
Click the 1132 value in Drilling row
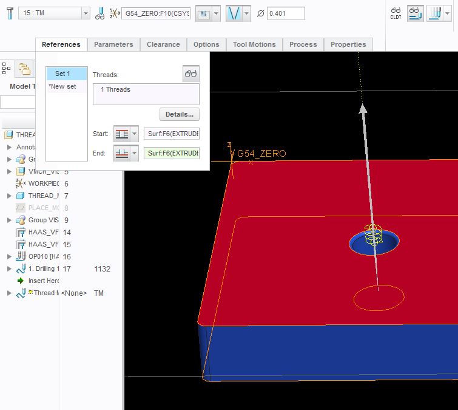pyautogui.click(x=103, y=268)
